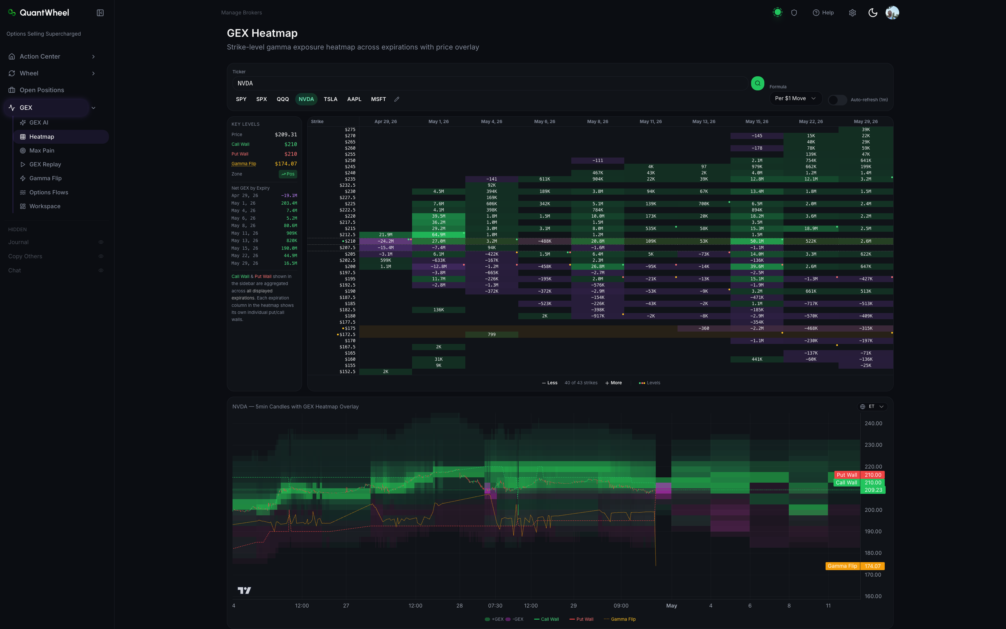1006x629 pixels.
Task: Click the Apr 29, 26 column header
Action: coord(385,122)
